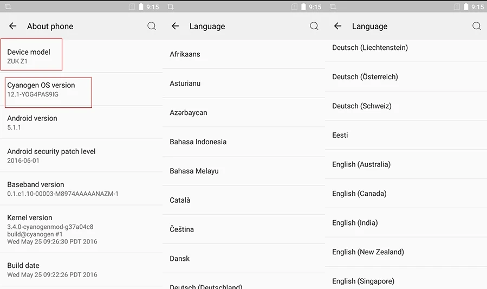Tap 9:15 clock above About phone

pyautogui.click(x=153, y=7)
